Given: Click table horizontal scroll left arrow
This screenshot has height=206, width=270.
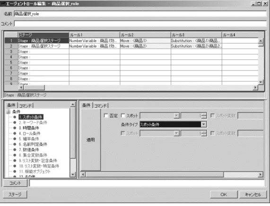Looking at the screenshot, I should pyautogui.click(x=21, y=87).
